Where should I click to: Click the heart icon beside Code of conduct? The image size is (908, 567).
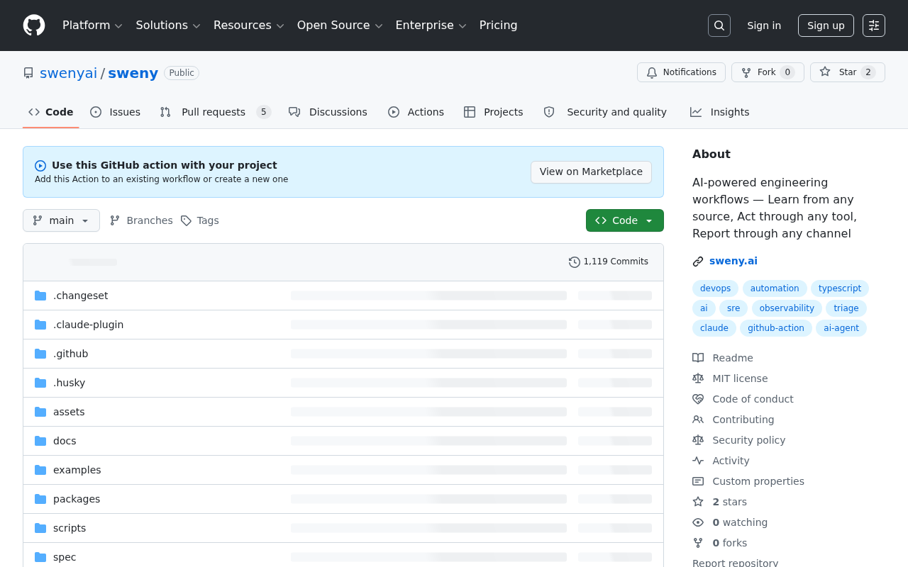(698, 399)
